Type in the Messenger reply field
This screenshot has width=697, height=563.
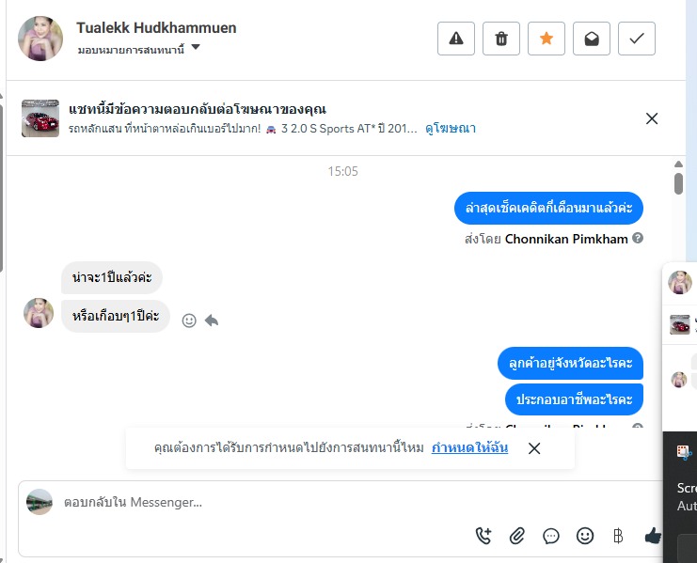(x=263, y=503)
